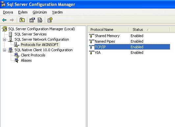The width and height of the screenshot is (175, 127).
Task: Click the VIA protocol icon
Action: click(92, 53)
